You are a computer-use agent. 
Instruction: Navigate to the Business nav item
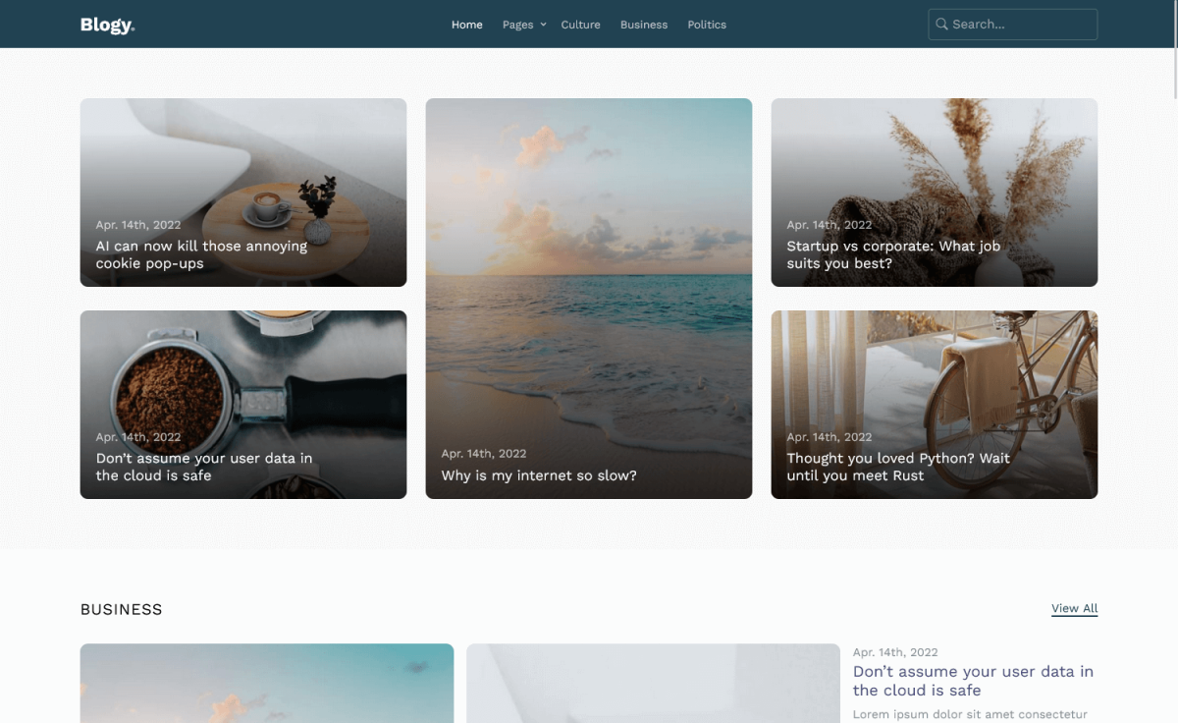coord(643,24)
